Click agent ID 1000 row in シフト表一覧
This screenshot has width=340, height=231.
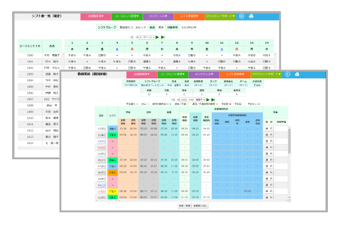(x=40, y=55)
